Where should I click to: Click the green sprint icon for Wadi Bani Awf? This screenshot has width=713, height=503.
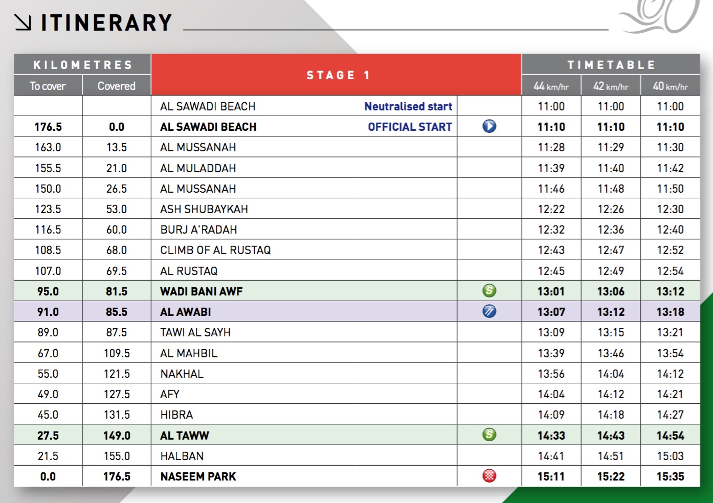pos(489,291)
